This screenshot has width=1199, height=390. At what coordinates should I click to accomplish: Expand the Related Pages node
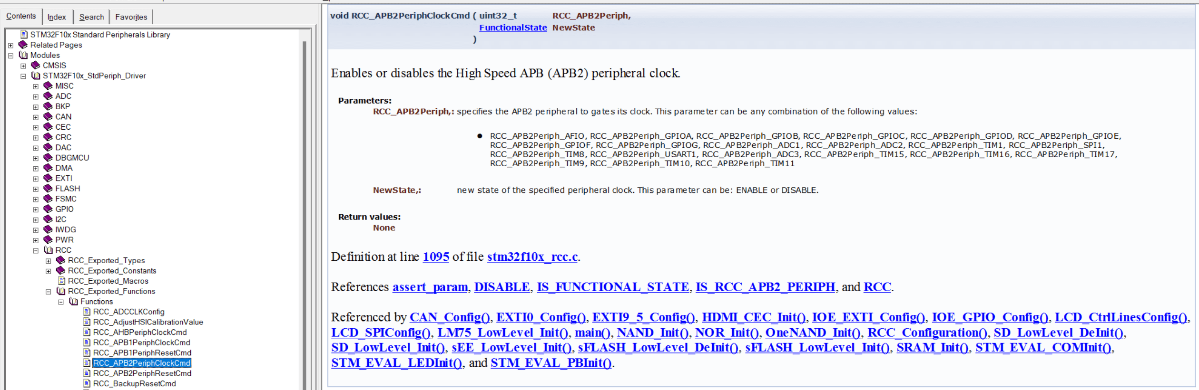point(10,46)
